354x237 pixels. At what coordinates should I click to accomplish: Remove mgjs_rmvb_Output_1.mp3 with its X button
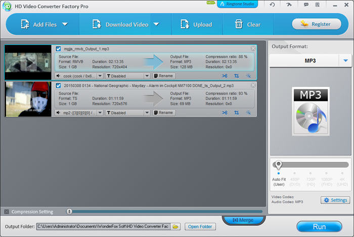tap(253, 48)
